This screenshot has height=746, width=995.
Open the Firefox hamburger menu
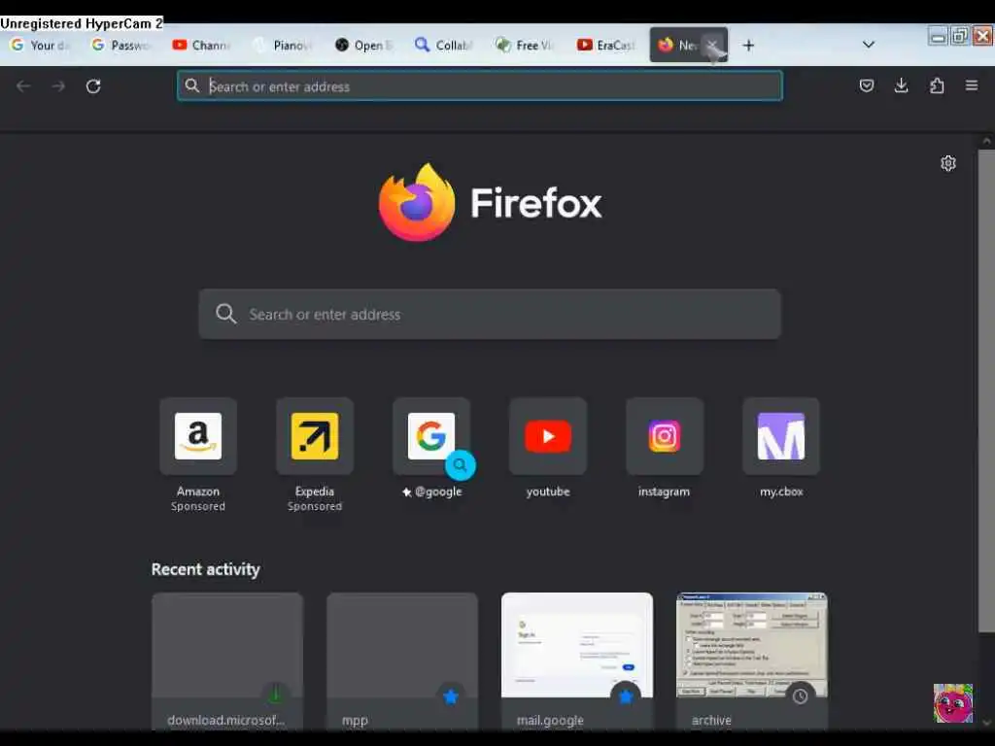tap(972, 85)
